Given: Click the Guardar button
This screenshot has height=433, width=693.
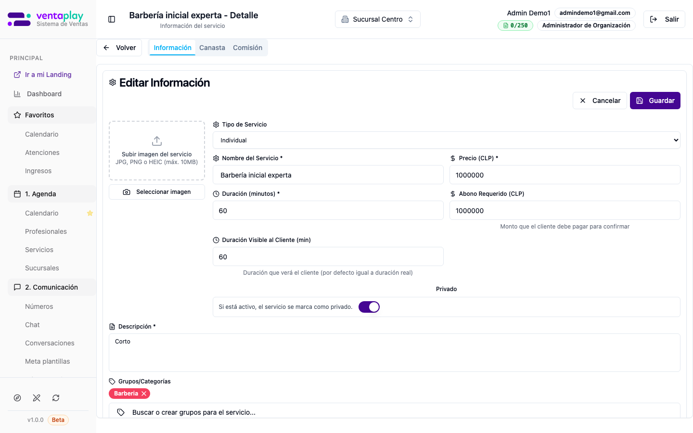Looking at the screenshot, I should 655,101.
